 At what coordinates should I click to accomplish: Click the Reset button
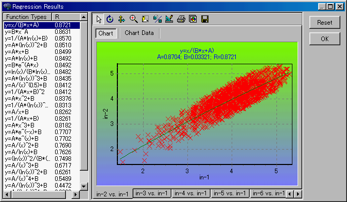[325, 23]
